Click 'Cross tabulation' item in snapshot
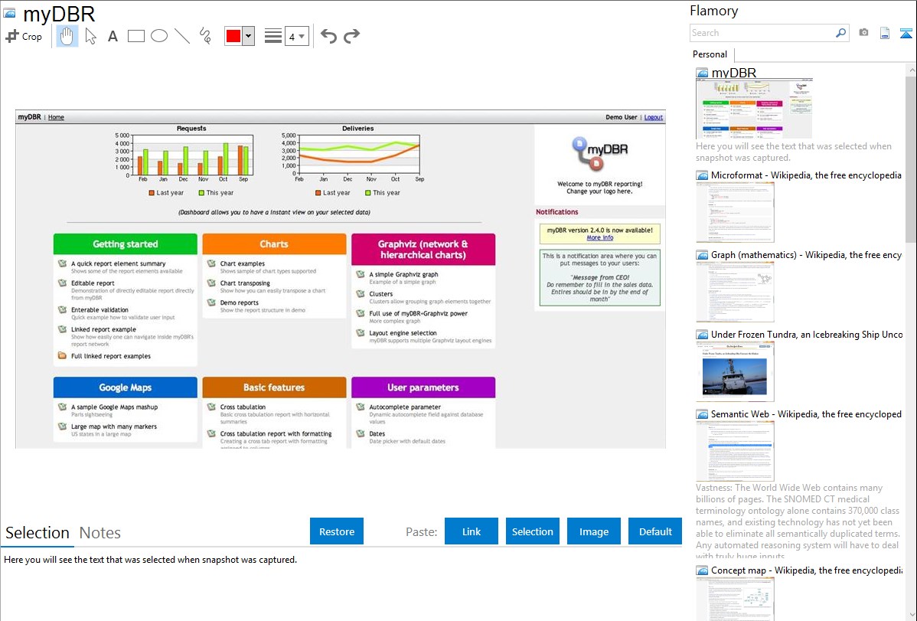Viewport: 917px width, 621px height. point(243,407)
